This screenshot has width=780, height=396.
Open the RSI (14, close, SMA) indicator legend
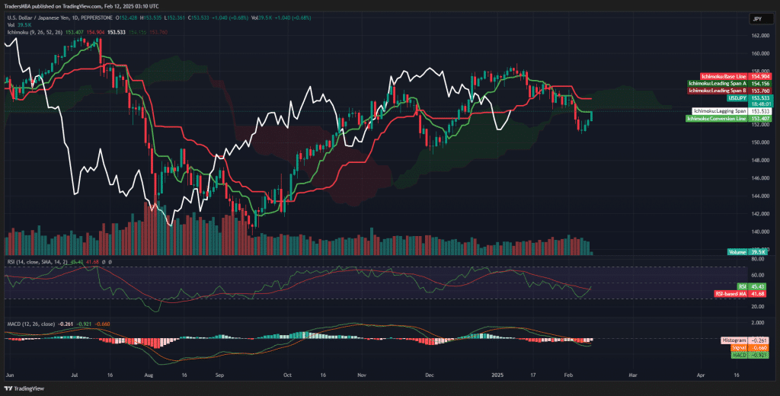pyautogui.click(x=37, y=262)
